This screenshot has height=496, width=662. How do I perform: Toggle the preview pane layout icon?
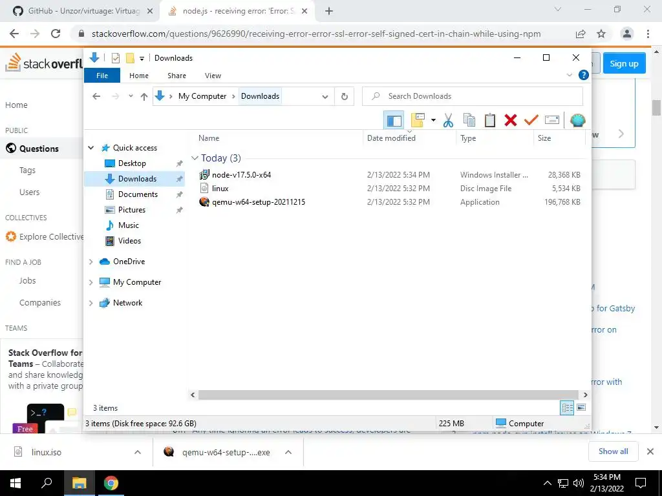(394, 121)
